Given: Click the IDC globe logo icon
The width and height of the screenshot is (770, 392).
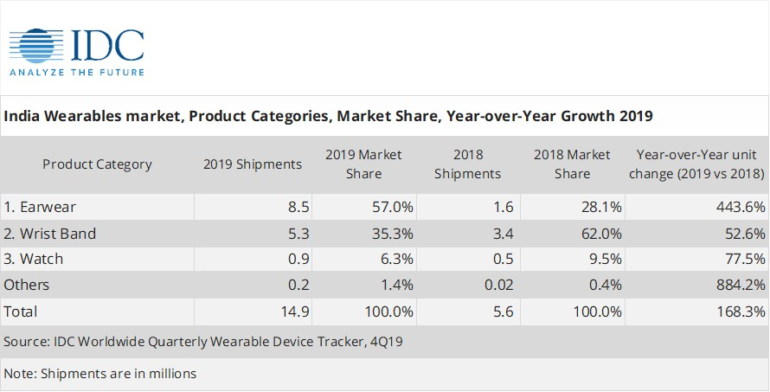Looking at the screenshot, I should click(x=36, y=46).
